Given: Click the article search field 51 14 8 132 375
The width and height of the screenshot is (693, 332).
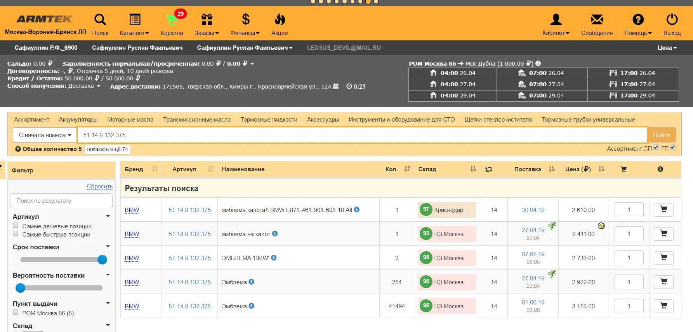Looking at the screenshot, I should [x=362, y=135].
